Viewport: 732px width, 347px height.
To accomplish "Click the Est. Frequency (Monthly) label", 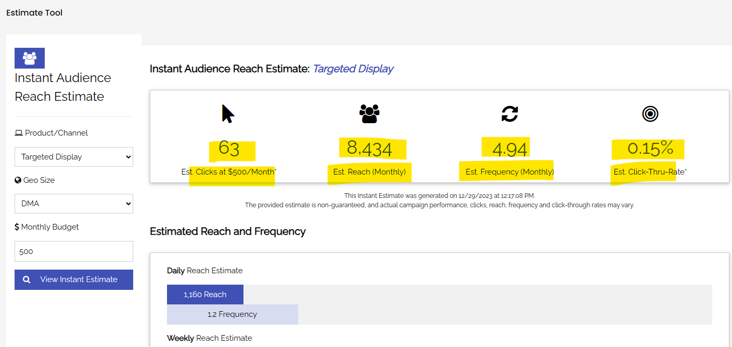I will tap(510, 171).
